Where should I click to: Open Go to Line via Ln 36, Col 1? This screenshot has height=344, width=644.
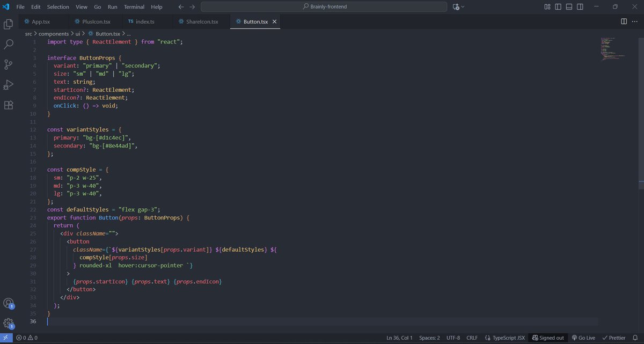click(x=399, y=338)
